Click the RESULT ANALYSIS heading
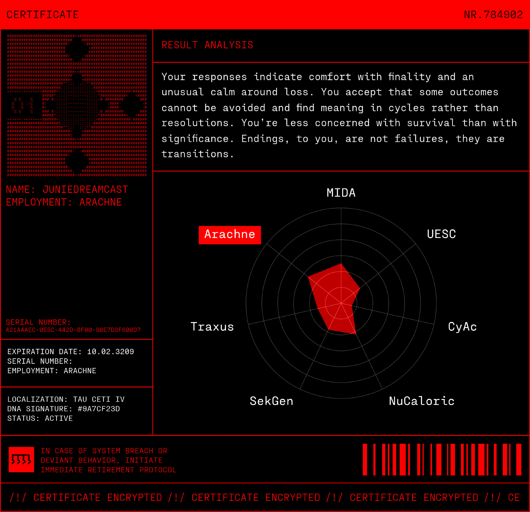The width and height of the screenshot is (530, 512). 207,45
